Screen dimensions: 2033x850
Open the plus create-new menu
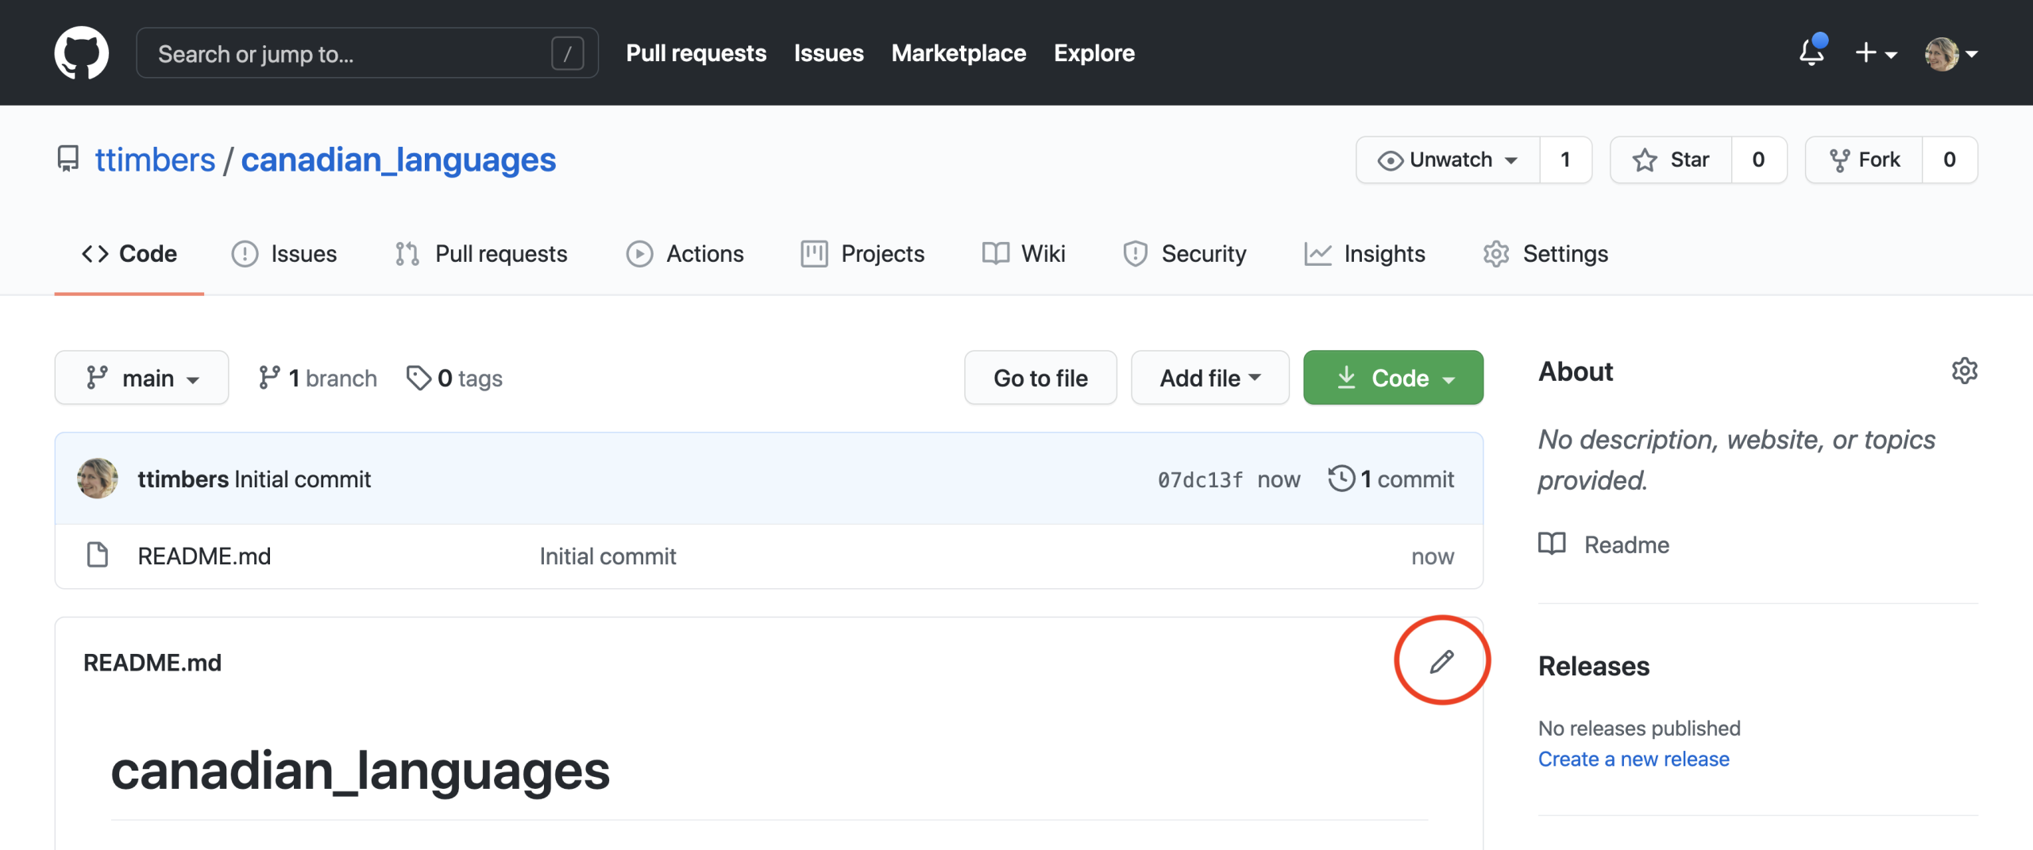tap(1875, 53)
